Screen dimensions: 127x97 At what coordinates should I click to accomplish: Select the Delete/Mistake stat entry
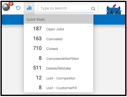(58, 68)
